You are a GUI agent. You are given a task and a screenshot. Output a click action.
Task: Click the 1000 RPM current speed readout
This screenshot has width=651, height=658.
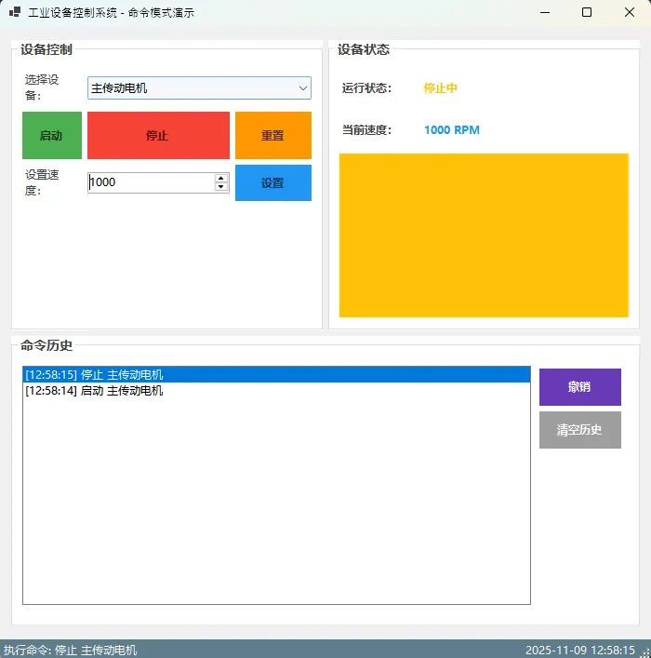[x=452, y=130]
